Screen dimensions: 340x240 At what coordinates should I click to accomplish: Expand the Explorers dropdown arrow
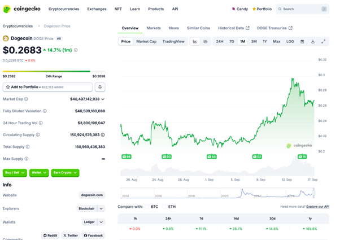[x=101, y=208]
